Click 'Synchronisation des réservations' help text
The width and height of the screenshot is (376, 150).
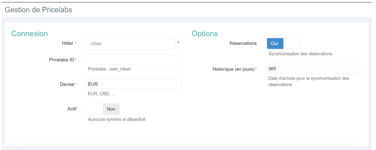[300, 54]
